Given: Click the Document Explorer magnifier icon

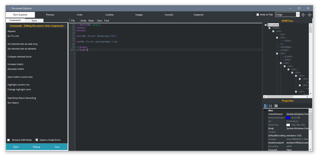Looking at the screenshot, I should [x=8, y=8].
